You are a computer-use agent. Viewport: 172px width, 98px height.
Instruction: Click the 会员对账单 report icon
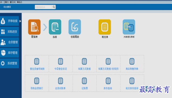pyautogui.click(x=60, y=81)
